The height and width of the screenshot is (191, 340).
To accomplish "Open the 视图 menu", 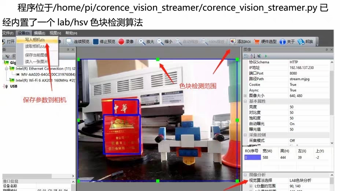I will [x=55, y=33].
